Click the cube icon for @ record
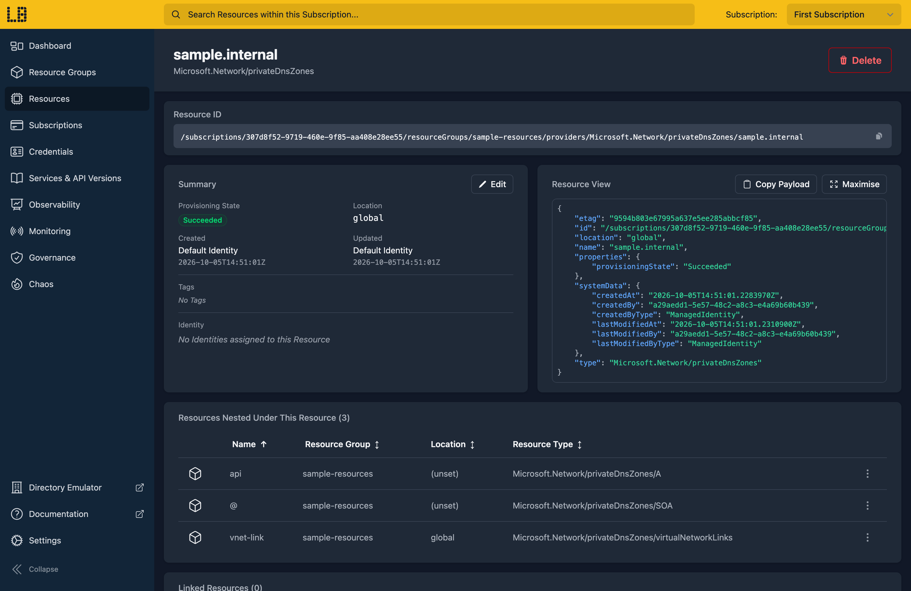The height and width of the screenshot is (591, 911). click(x=195, y=505)
